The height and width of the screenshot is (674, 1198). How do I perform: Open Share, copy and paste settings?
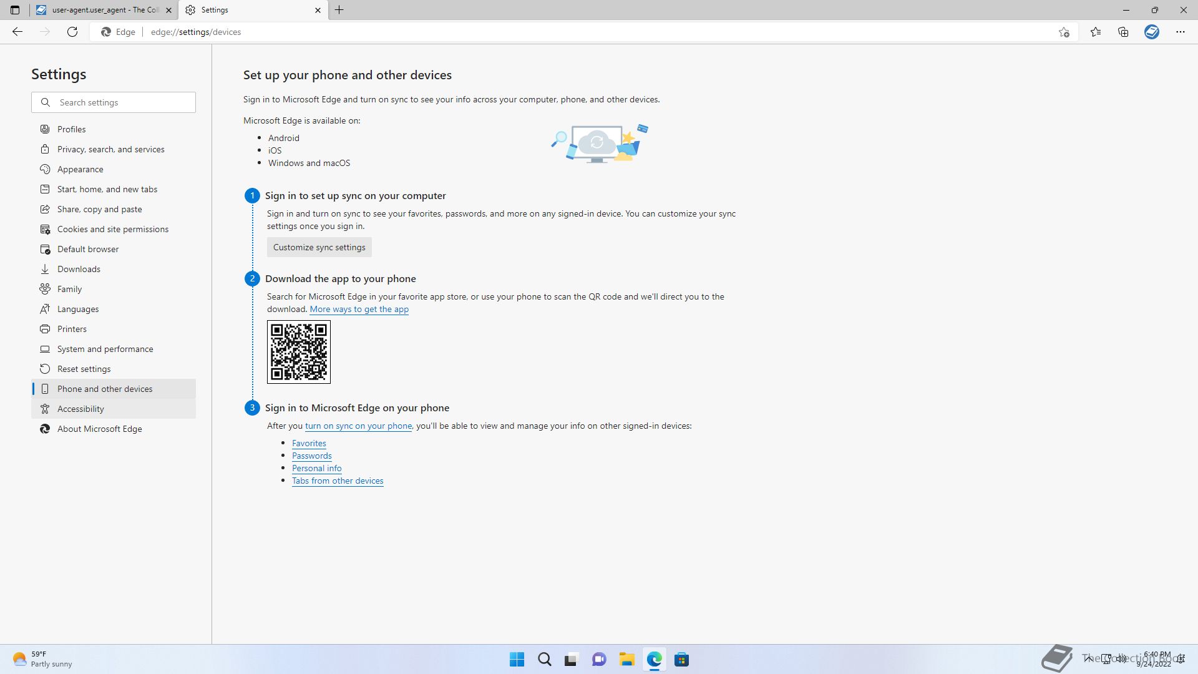[114, 209]
